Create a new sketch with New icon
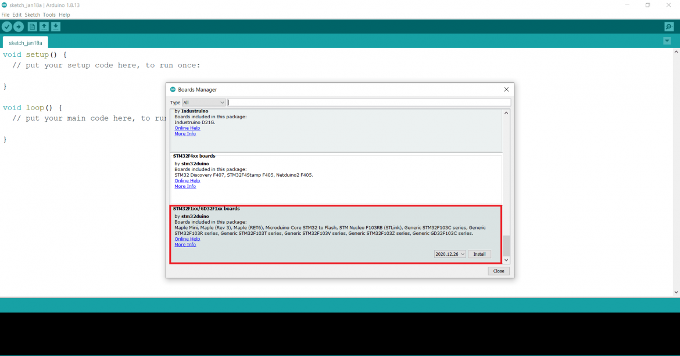The width and height of the screenshot is (680, 356). point(33,27)
